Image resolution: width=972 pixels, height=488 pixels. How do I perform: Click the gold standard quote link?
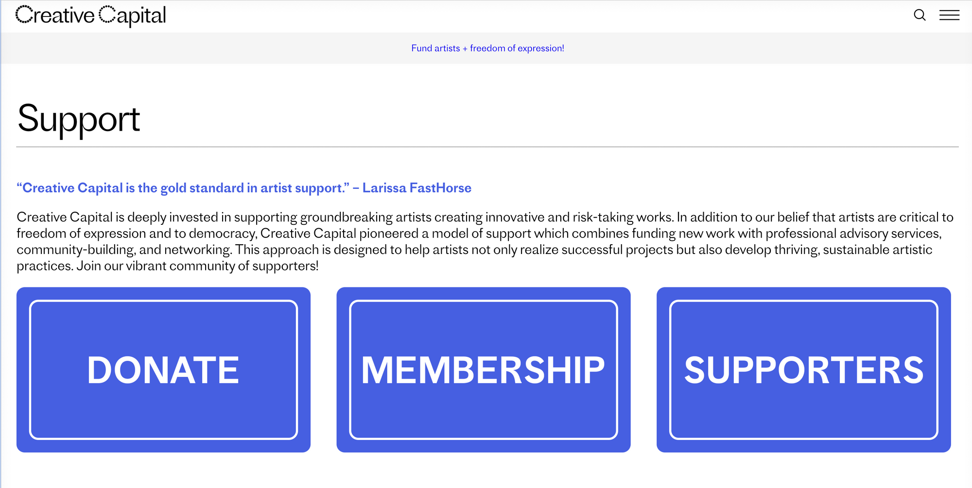(x=244, y=188)
